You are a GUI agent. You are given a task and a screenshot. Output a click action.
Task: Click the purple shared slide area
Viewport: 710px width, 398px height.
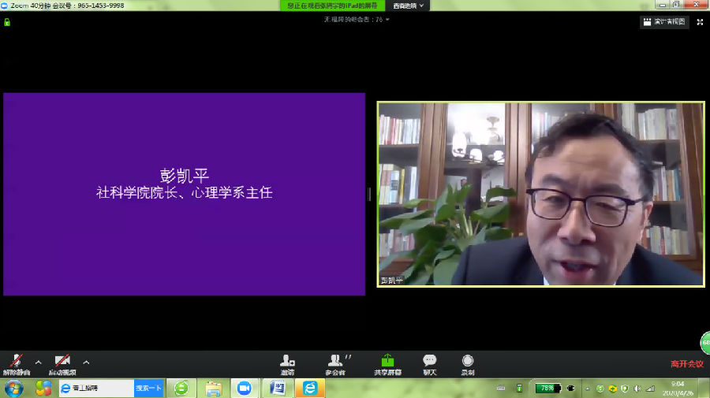click(184, 194)
